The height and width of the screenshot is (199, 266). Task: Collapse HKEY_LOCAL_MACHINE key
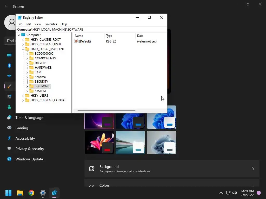[x=23, y=49]
